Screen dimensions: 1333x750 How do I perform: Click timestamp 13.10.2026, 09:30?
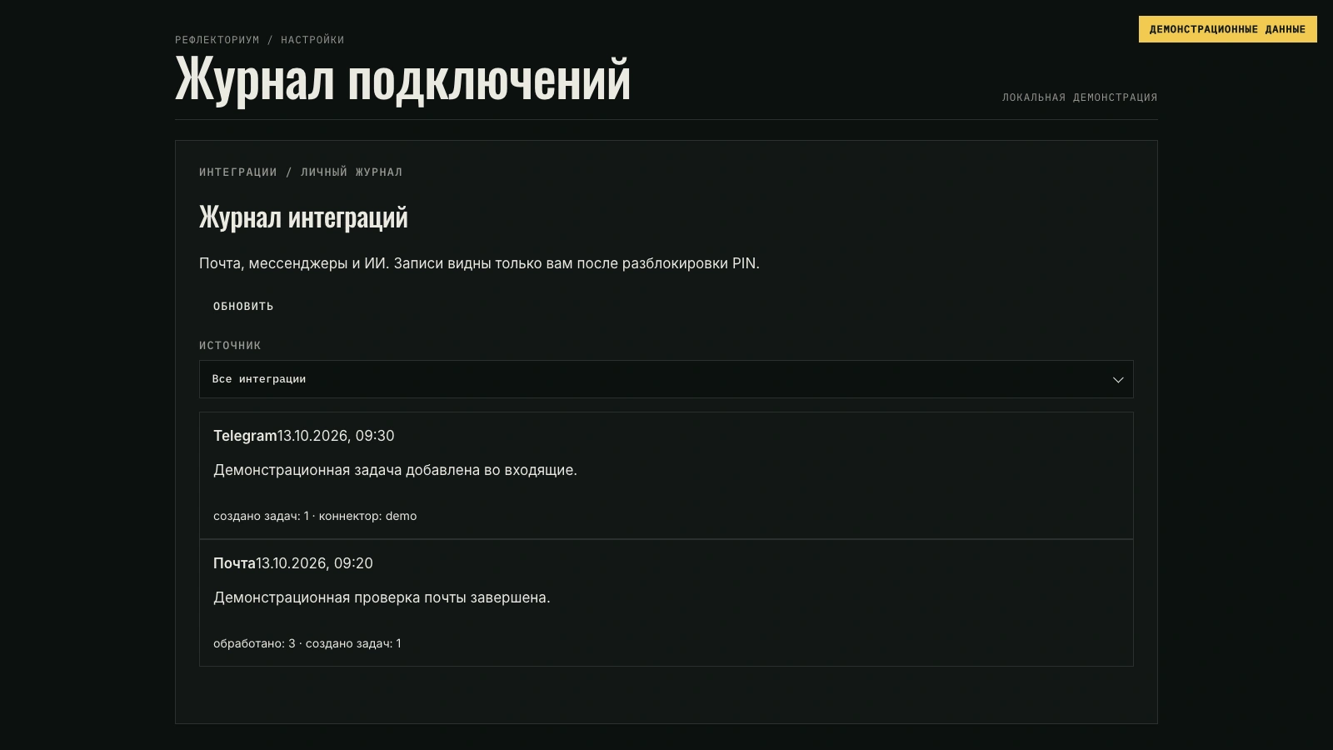point(336,436)
